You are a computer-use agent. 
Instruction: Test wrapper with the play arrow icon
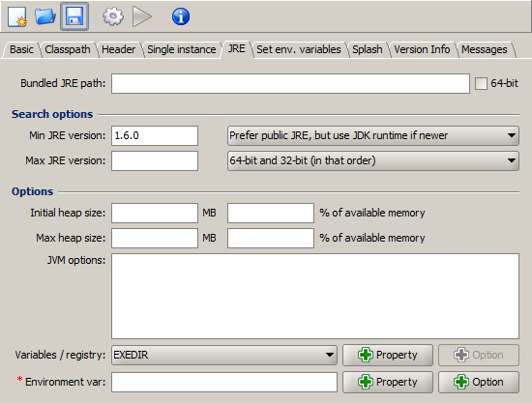coord(142,16)
